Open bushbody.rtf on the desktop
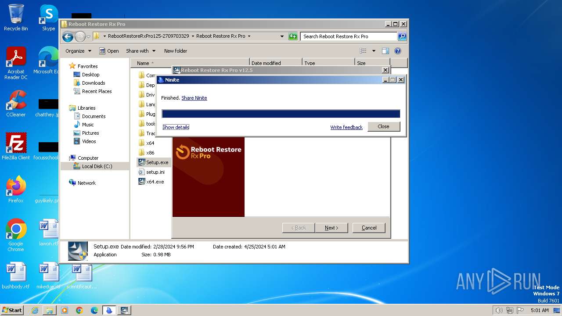Screen dimensions: 562x316 point(16,276)
